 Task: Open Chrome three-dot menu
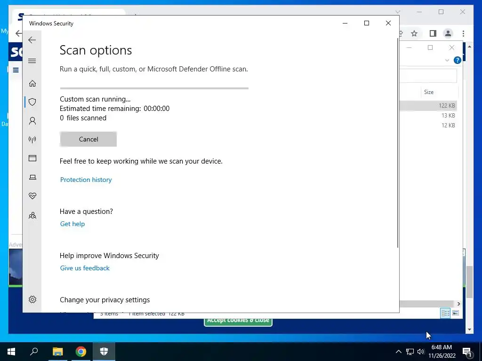(463, 33)
